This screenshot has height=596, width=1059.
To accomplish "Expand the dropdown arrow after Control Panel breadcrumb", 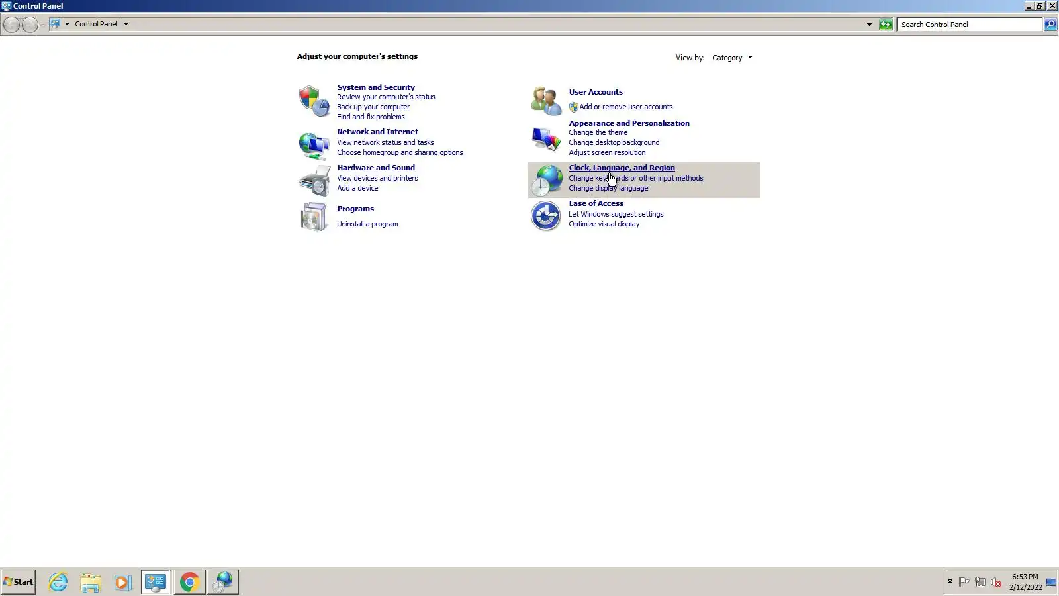I will 126,24.
